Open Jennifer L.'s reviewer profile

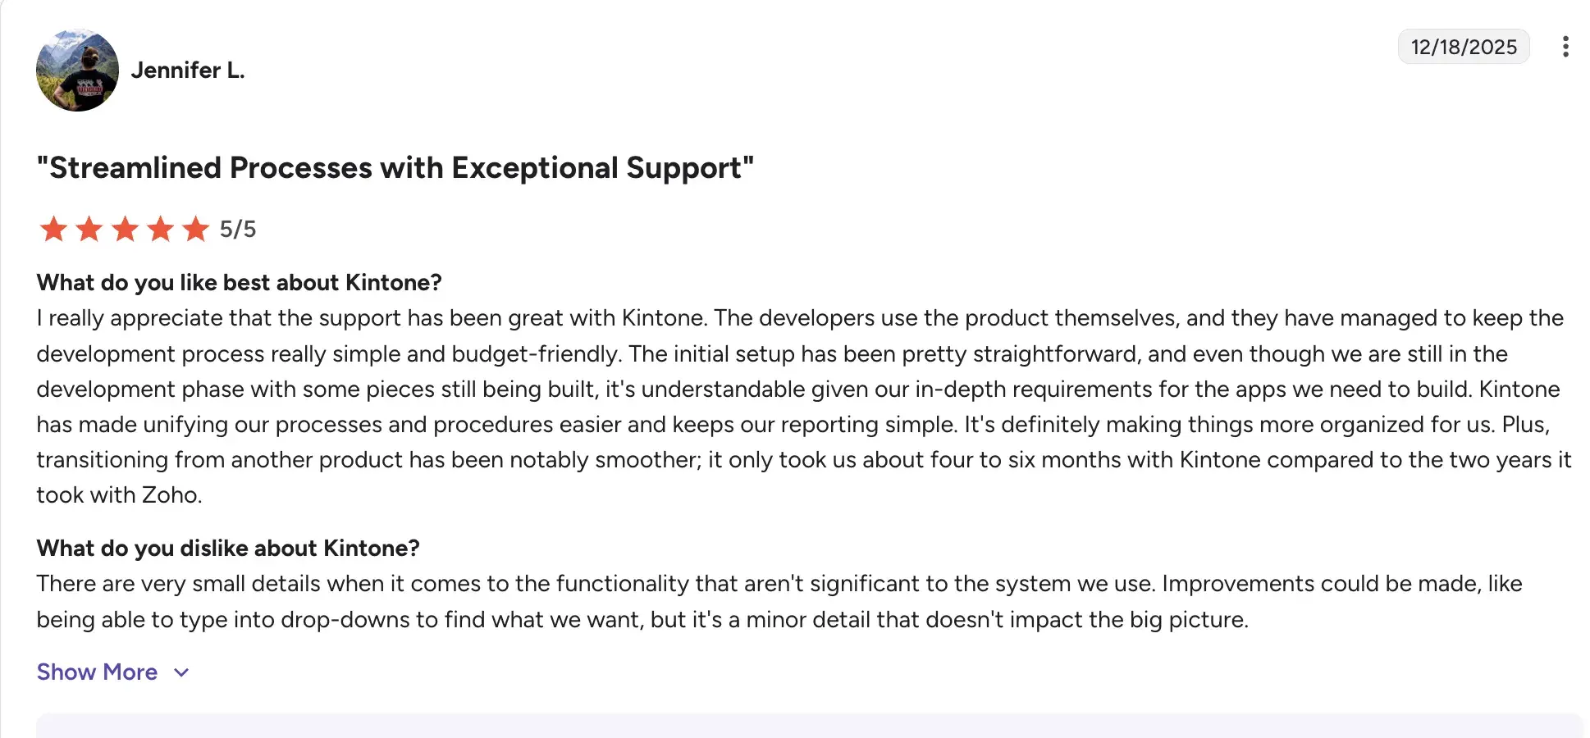click(x=189, y=71)
